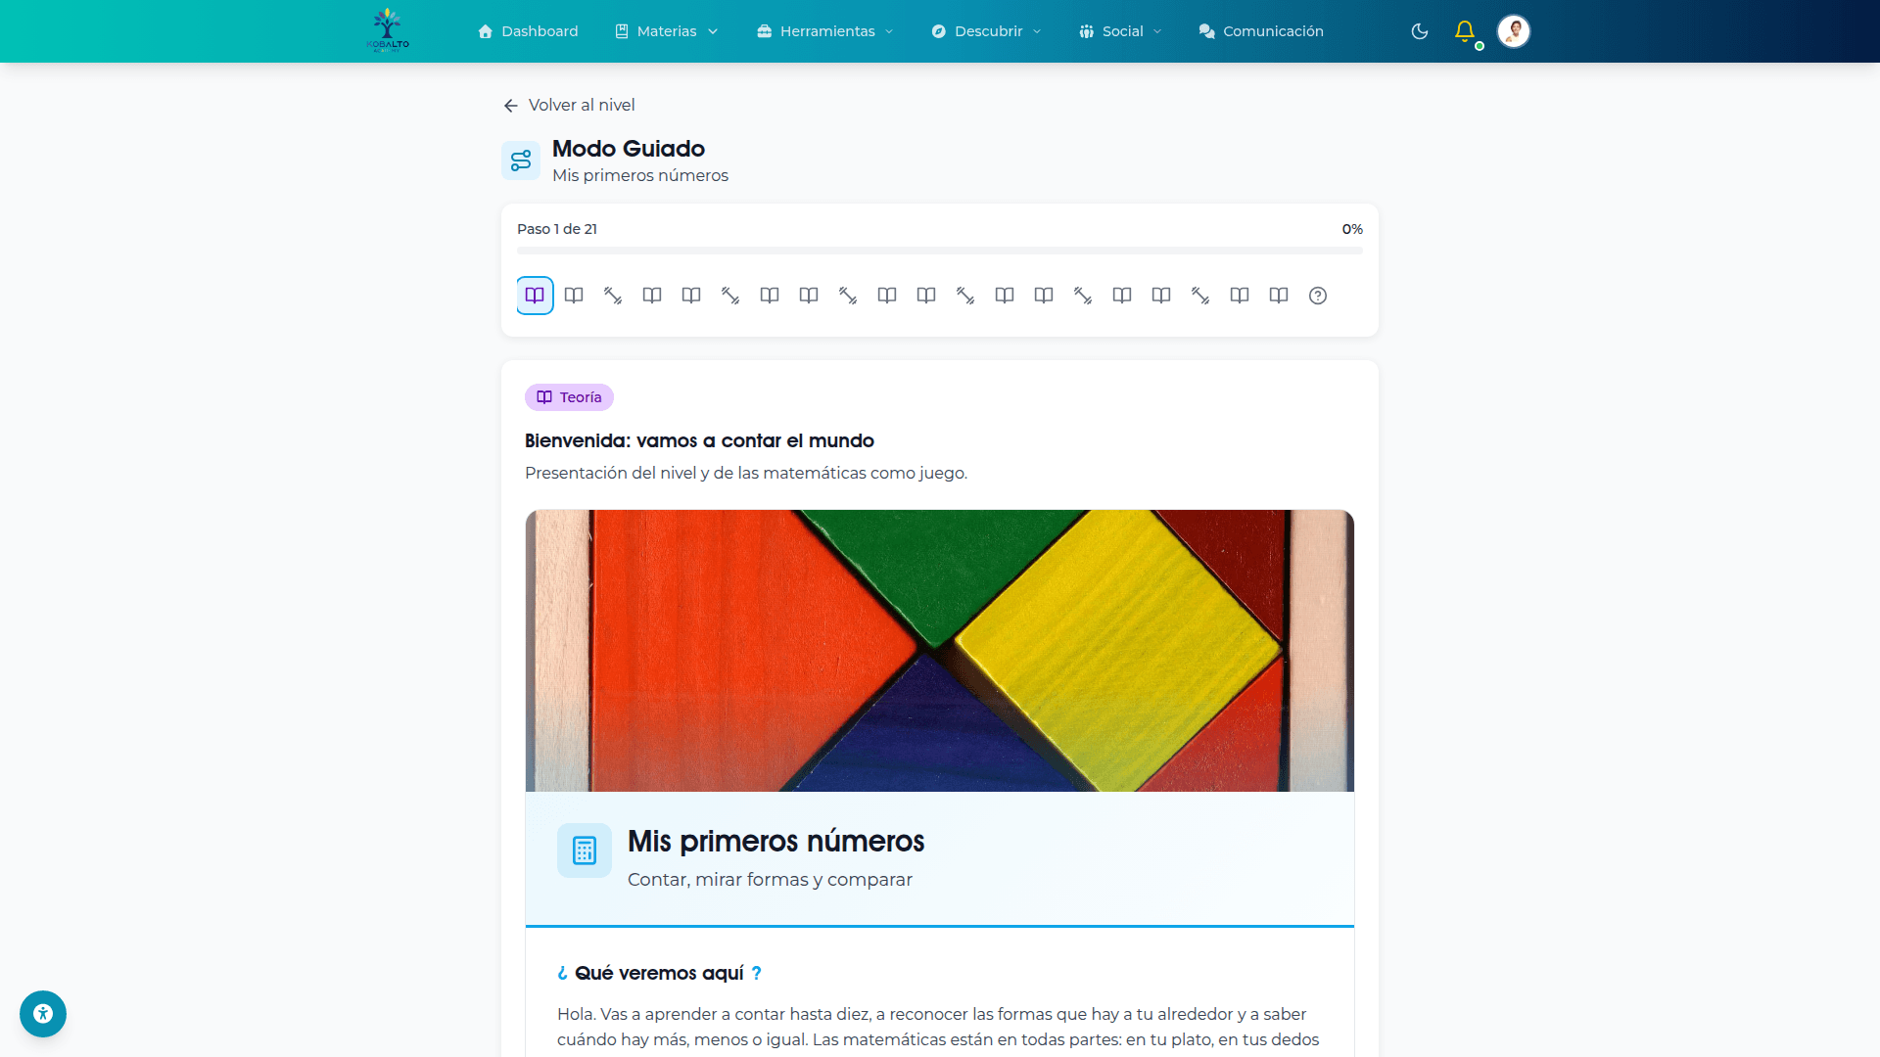
Task: Jump to step 6 practice icon
Action: (730, 296)
